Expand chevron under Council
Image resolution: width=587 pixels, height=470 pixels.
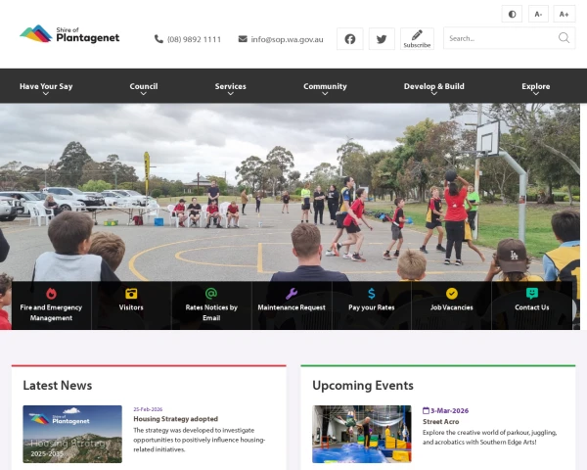pyautogui.click(x=144, y=94)
